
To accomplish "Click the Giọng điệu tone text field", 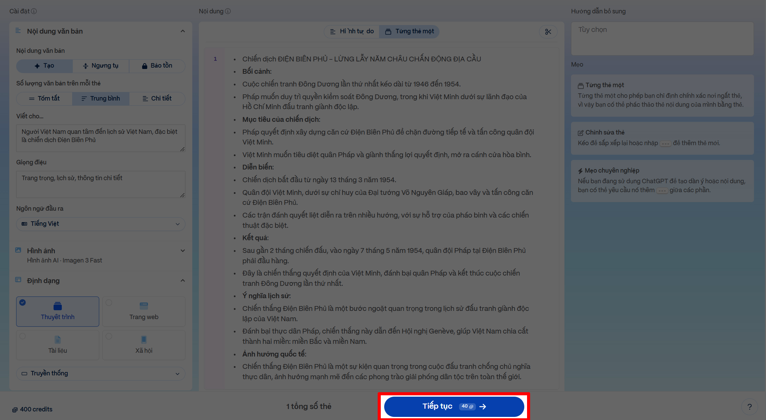I will 101,185.
